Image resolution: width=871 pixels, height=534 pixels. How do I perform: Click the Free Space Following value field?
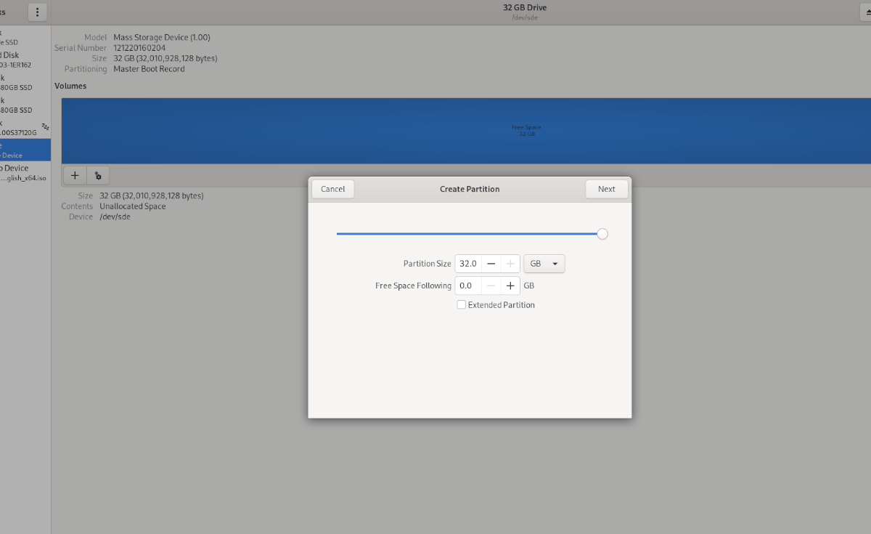(x=468, y=286)
